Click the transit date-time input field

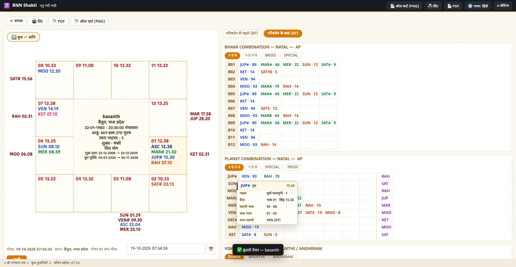[x=165, y=249]
